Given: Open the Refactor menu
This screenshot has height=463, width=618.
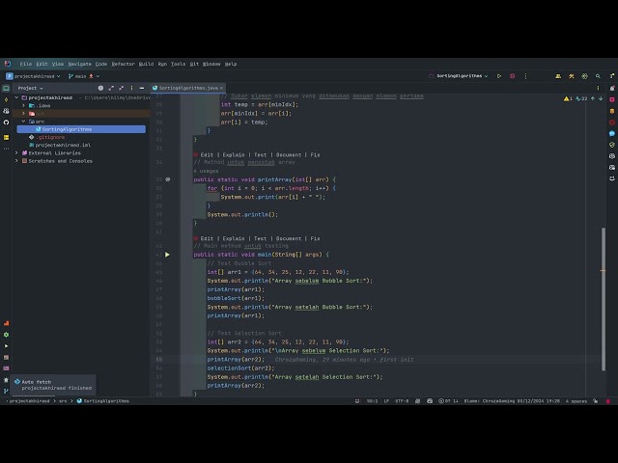Looking at the screenshot, I should (x=123, y=64).
